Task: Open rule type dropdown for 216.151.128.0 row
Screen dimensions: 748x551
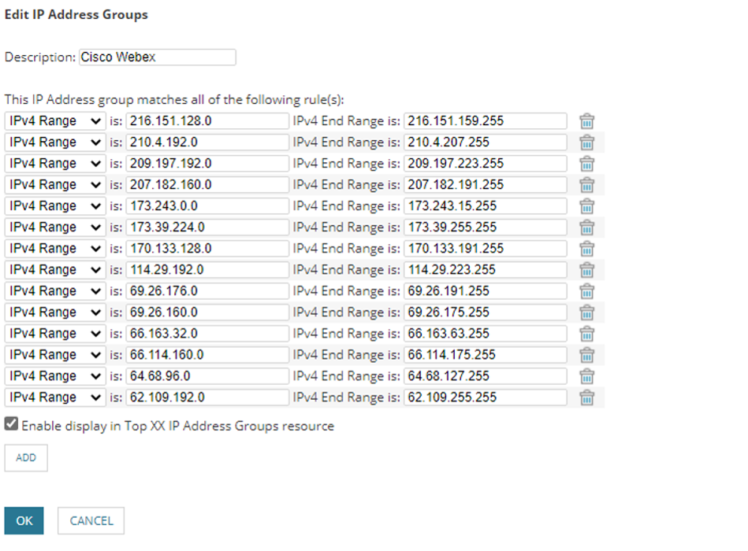Action: point(55,121)
